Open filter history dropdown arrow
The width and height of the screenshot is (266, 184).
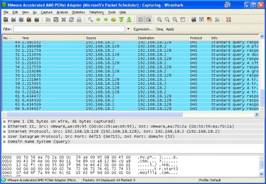coord(128,29)
